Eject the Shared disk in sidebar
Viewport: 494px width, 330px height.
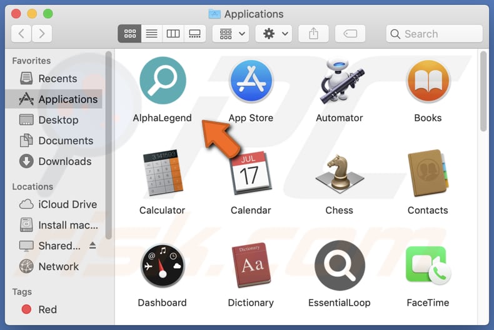click(x=93, y=246)
